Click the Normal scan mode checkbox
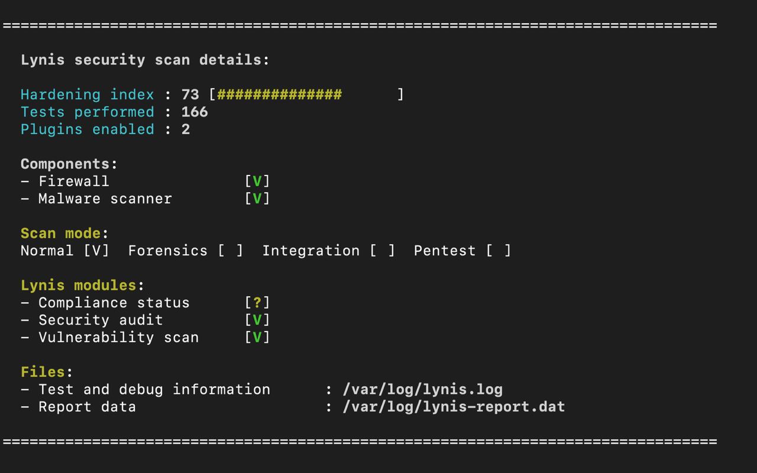The height and width of the screenshot is (473, 757). 96,251
